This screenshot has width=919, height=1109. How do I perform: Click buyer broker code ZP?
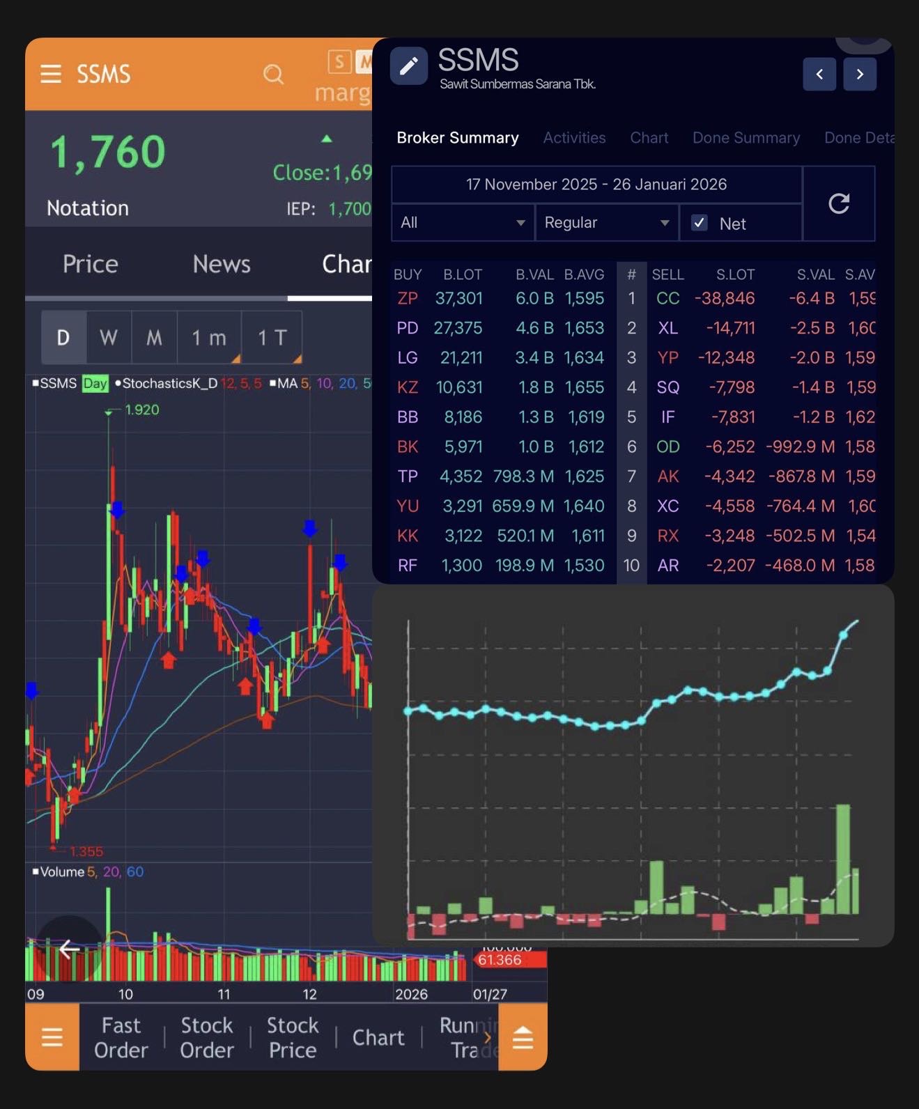[x=408, y=299]
